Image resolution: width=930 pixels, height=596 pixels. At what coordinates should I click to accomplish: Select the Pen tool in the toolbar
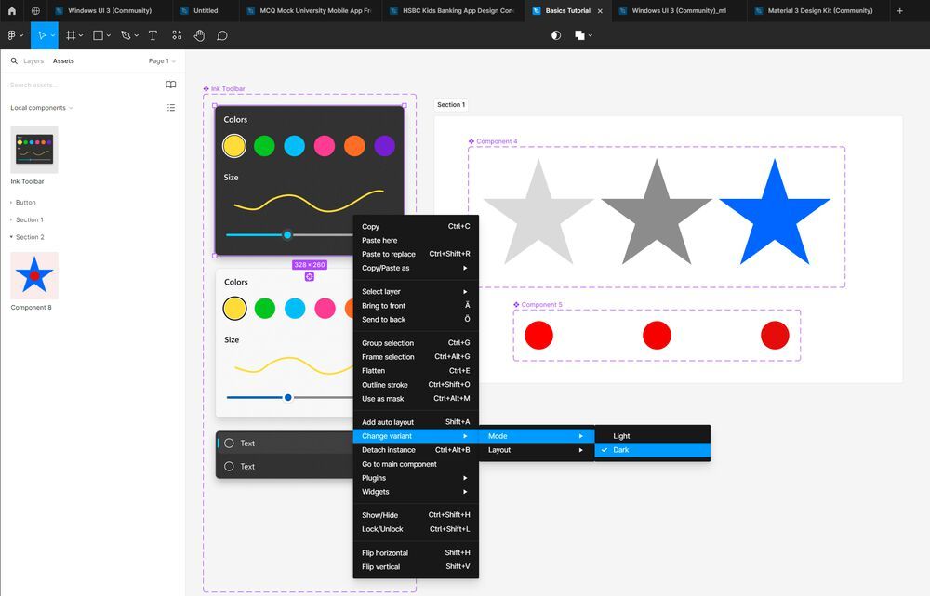[126, 35]
